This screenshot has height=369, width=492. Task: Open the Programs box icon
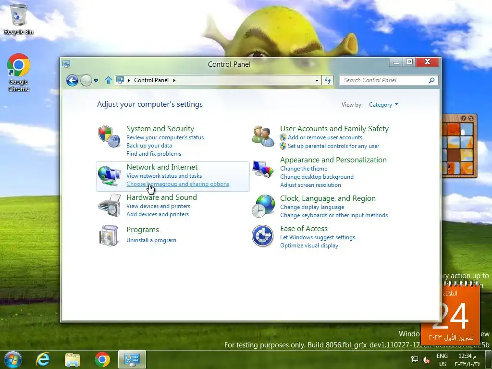click(x=109, y=235)
